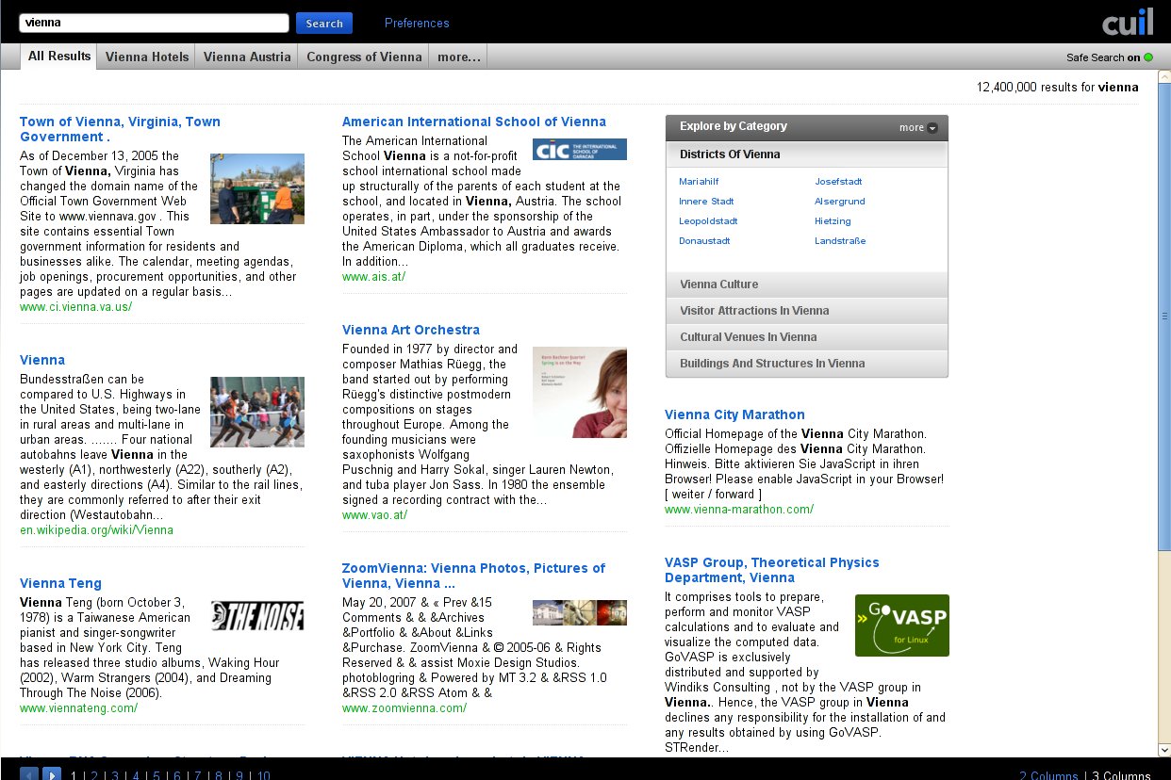Open the Vienna Teng result title
Screen dimensions: 1171x780
pyautogui.click(x=60, y=583)
